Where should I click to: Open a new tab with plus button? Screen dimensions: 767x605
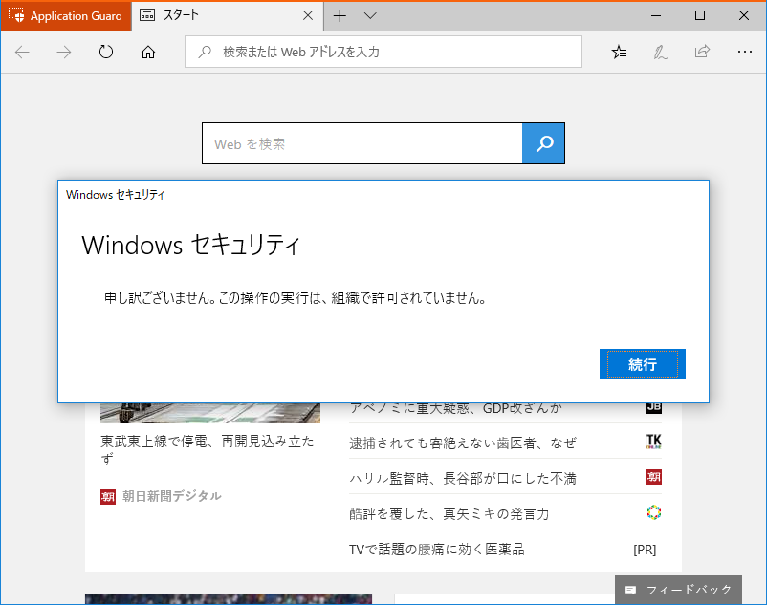pyautogui.click(x=340, y=15)
